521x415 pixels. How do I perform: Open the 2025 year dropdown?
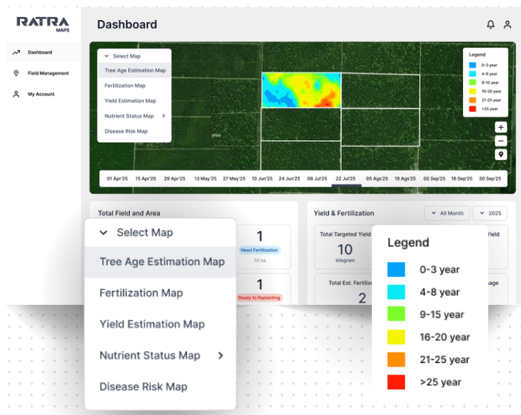490,213
